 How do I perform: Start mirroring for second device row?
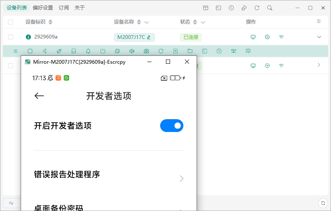point(253,66)
